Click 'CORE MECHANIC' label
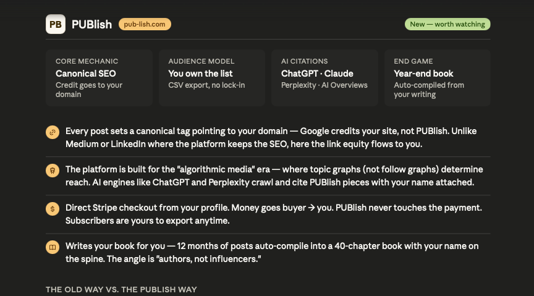The width and height of the screenshot is (534, 296). pos(87,61)
